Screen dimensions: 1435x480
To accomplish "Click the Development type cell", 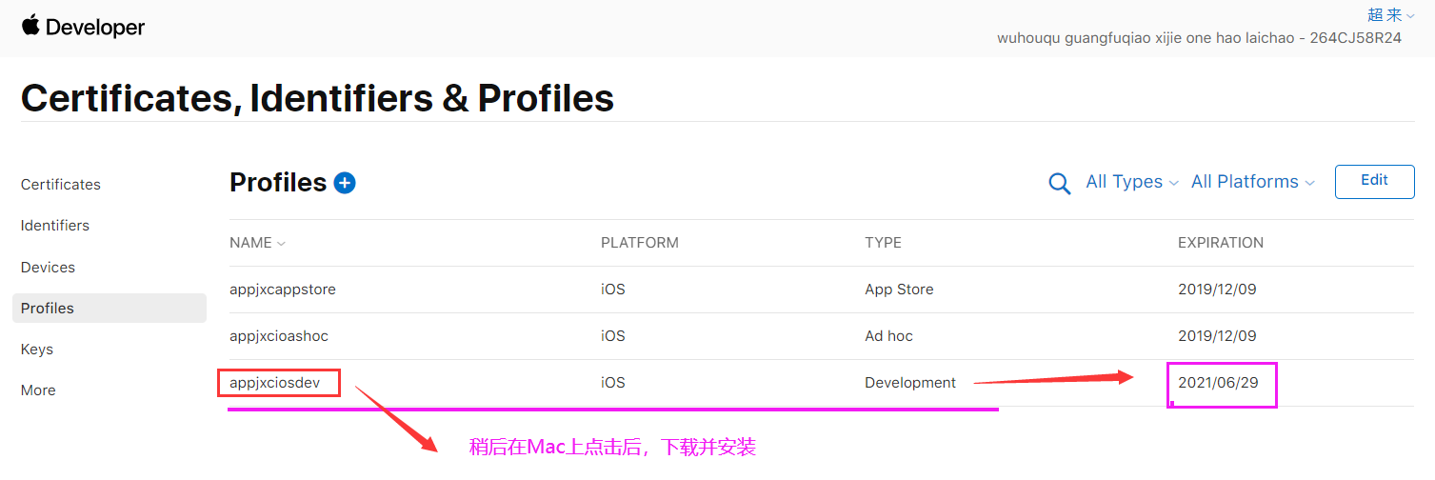I will pyautogui.click(x=909, y=383).
